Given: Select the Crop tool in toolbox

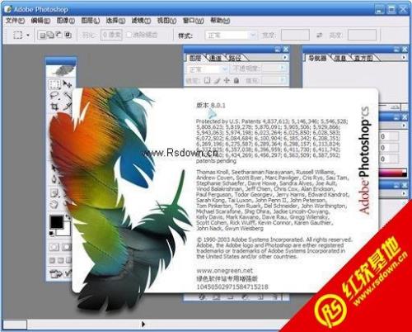Looking at the screenshot, I should click(x=54, y=107).
